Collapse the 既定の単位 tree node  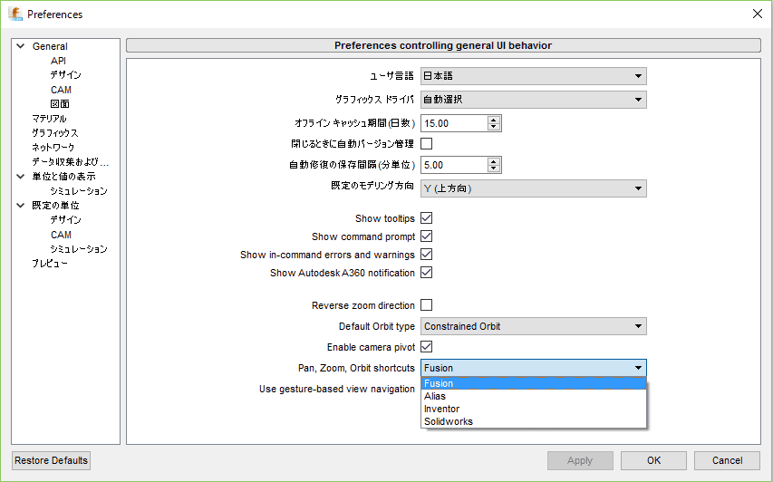pyautogui.click(x=21, y=206)
